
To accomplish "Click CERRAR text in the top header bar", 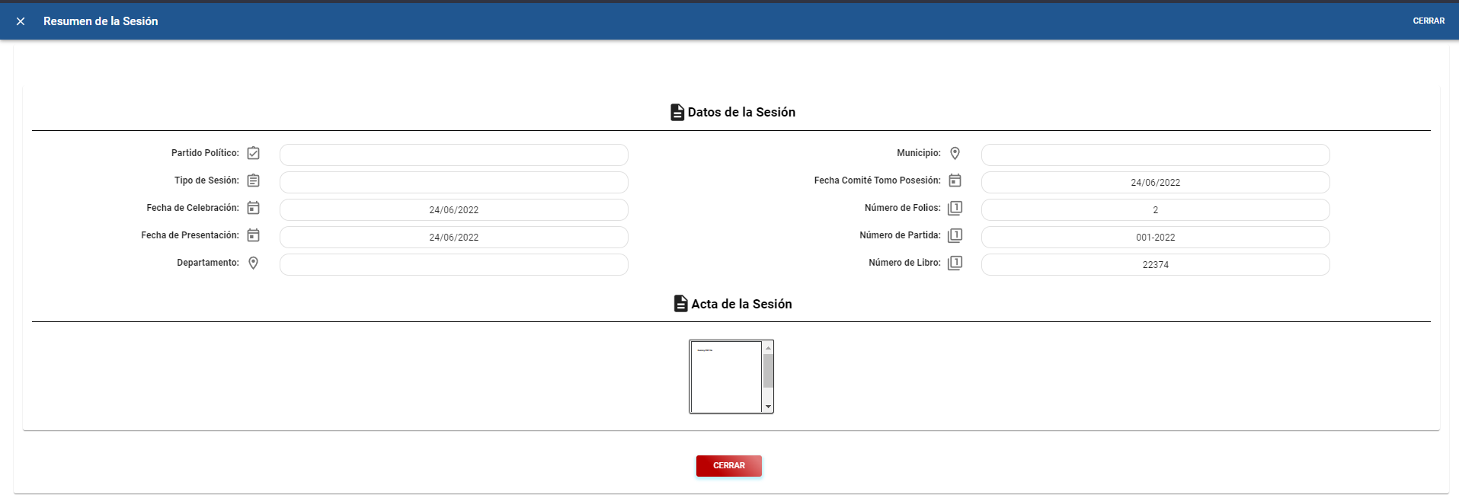I will pos(1429,21).
